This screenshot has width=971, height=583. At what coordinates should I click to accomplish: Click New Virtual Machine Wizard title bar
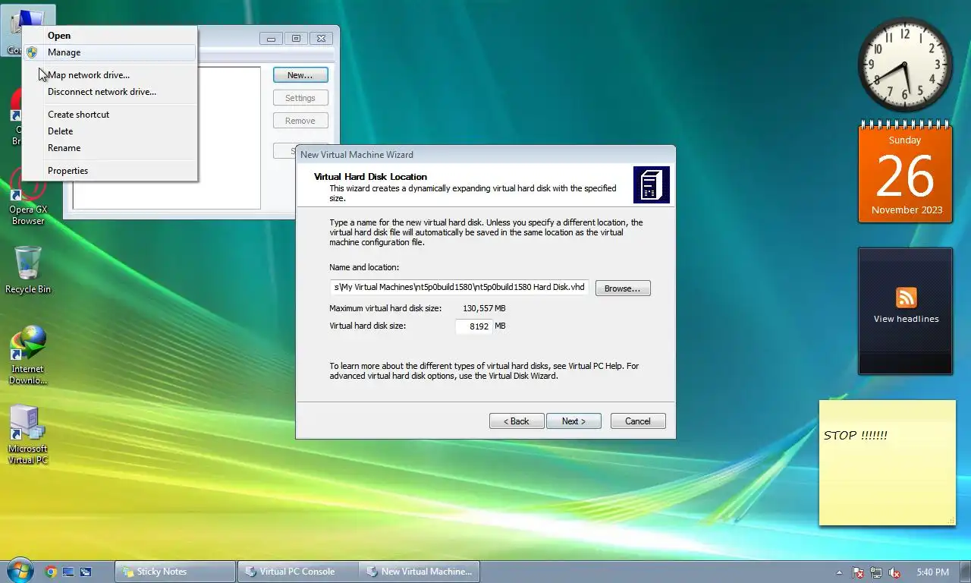(x=485, y=154)
